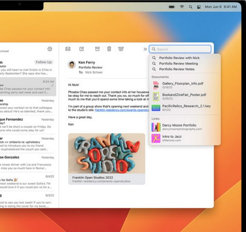Click Ken Ferry's avatar picture
246x232 pixels.
click(x=72, y=65)
